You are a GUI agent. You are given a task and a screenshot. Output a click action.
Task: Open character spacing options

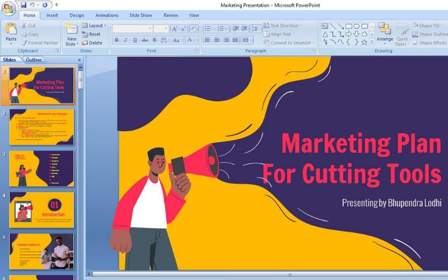[164, 40]
